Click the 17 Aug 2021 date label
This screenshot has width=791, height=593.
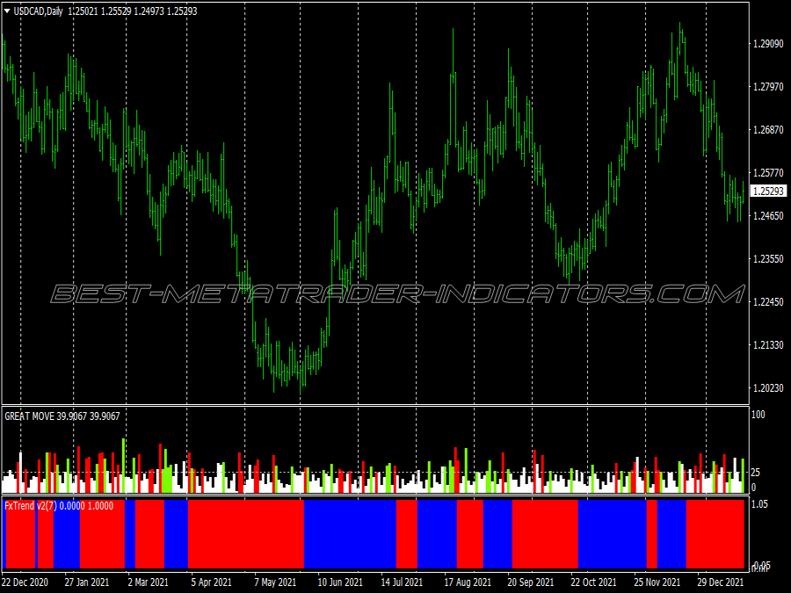point(468,582)
